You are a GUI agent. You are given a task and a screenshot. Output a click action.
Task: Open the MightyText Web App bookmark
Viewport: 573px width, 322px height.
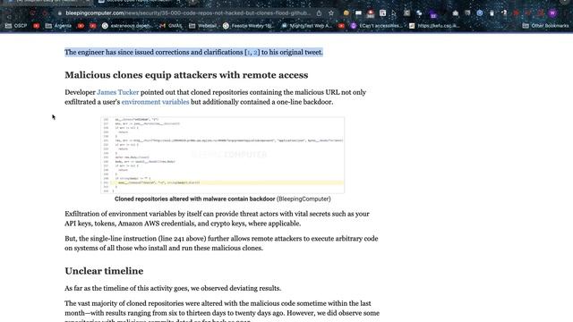tap(306, 26)
